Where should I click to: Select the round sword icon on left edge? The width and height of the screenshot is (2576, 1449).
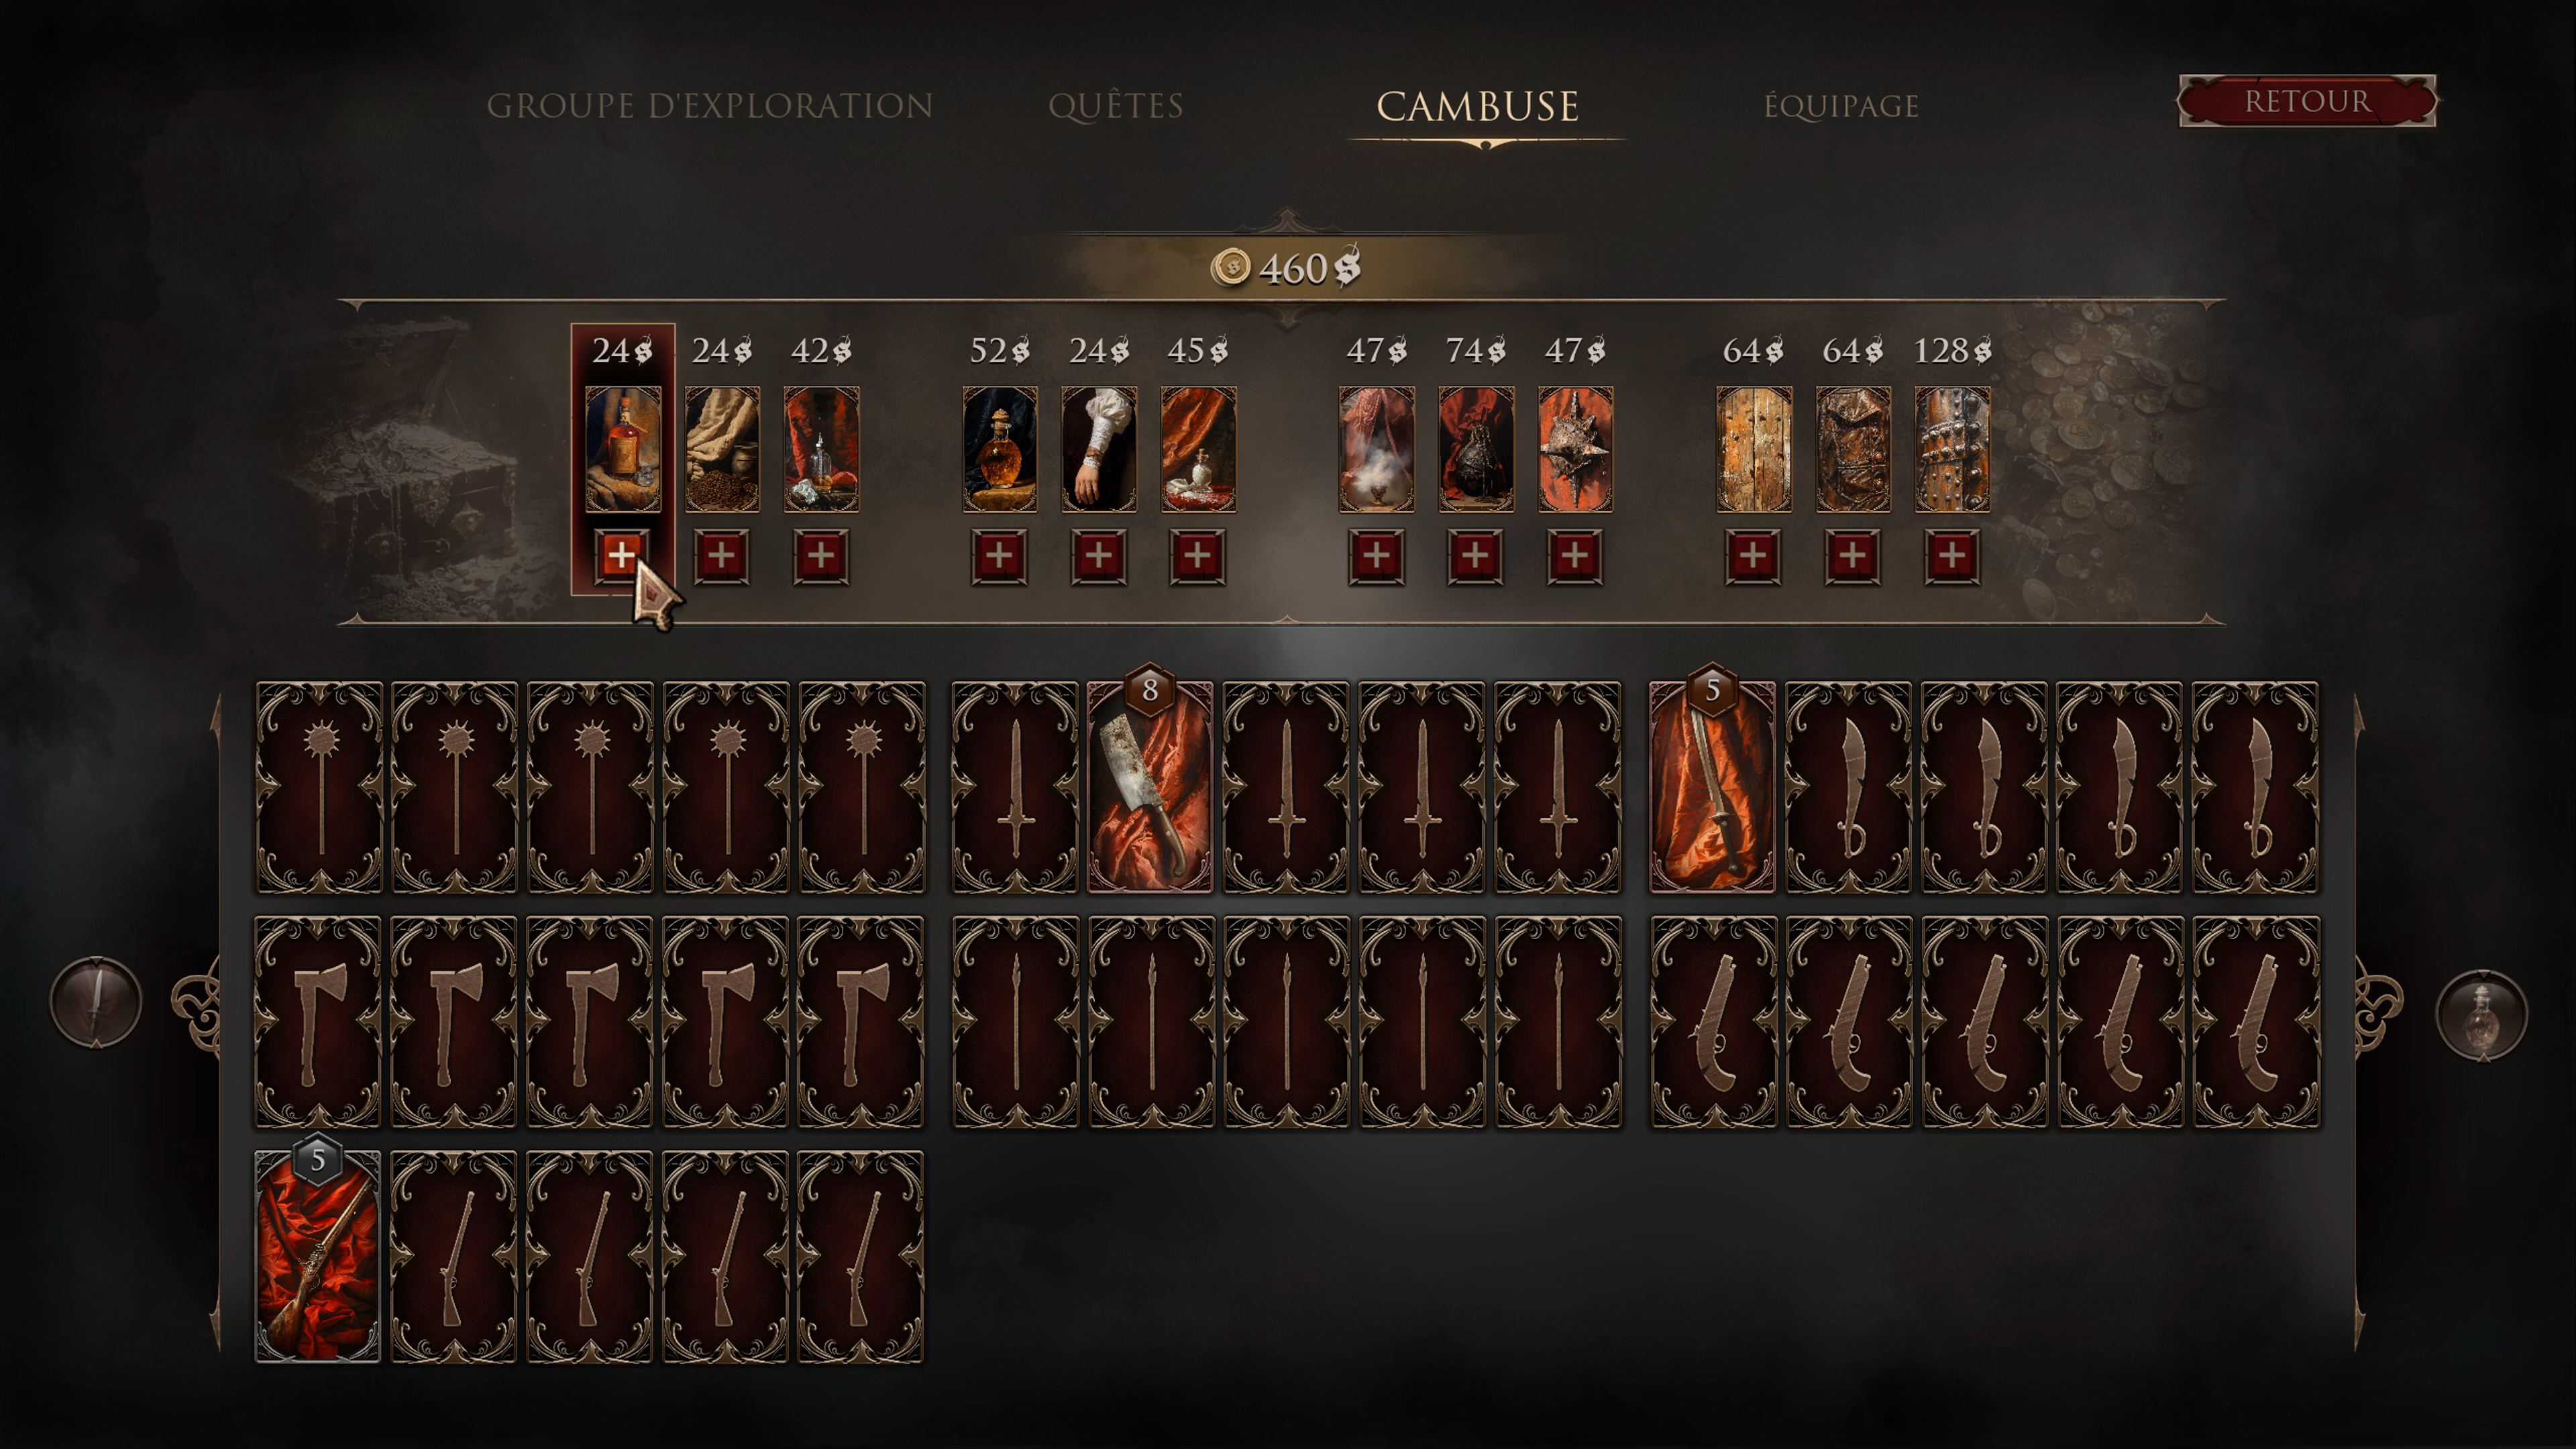point(96,1002)
